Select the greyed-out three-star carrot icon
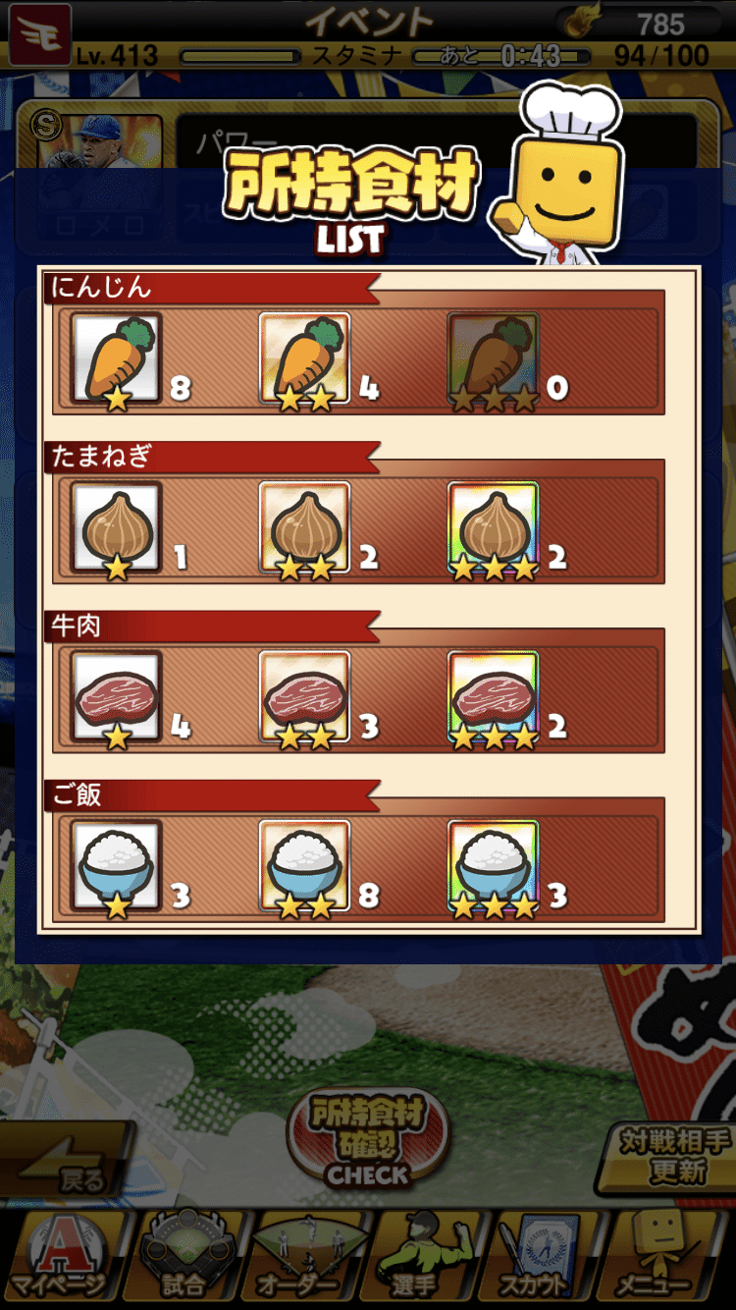736x1310 pixels. [x=493, y=359]
